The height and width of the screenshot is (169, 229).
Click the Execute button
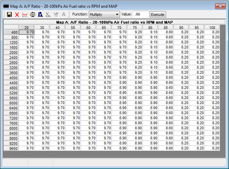pyautogui.click(x=158, y=14)
